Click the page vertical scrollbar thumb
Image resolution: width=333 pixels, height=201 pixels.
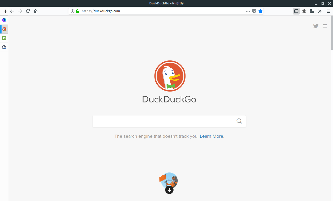[x=332, y=32]
